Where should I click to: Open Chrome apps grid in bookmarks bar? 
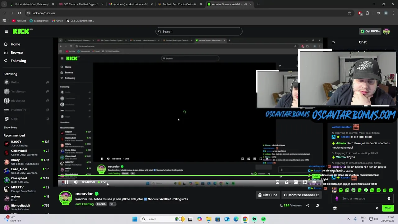click(x=4, y=21)
